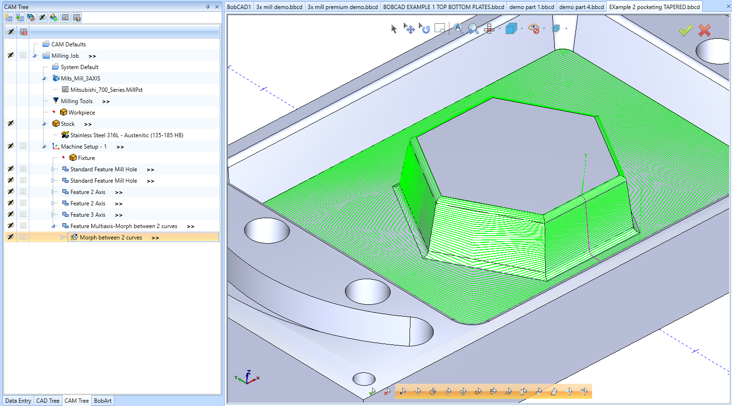Select the zoom window tool

tap(441, 28)
